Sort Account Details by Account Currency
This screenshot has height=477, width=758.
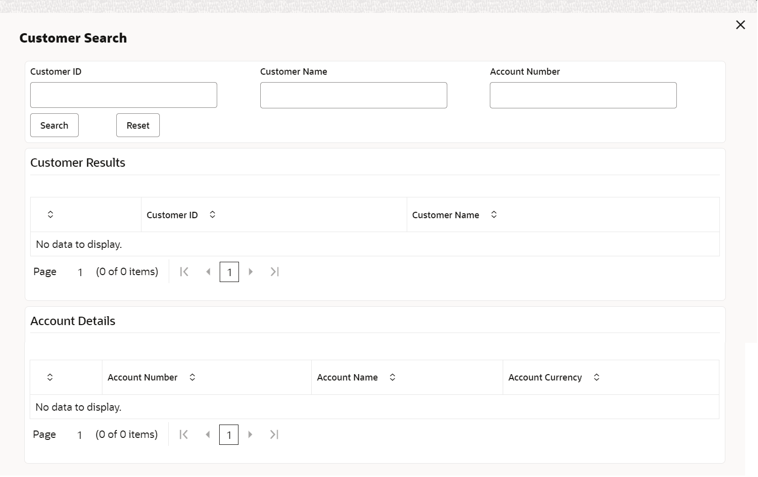(x=597, y=378)
